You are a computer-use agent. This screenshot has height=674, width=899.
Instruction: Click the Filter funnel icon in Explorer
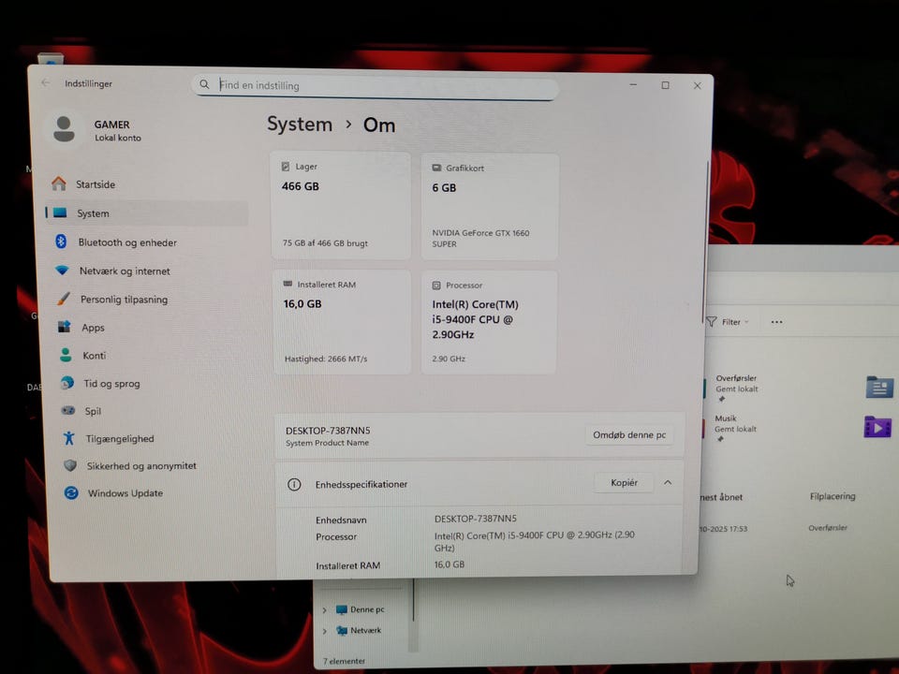[x=711, y=322]
